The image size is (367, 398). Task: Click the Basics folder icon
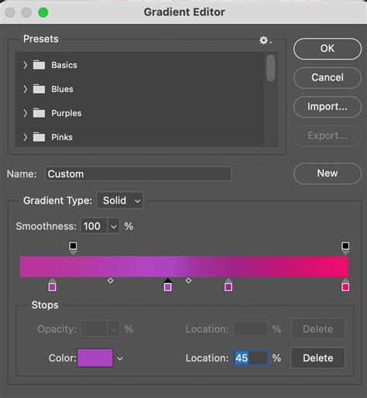click(39, 65)
